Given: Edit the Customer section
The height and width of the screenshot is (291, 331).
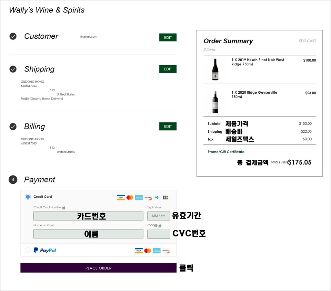Looking at the screenshot, I should point(168,37).
